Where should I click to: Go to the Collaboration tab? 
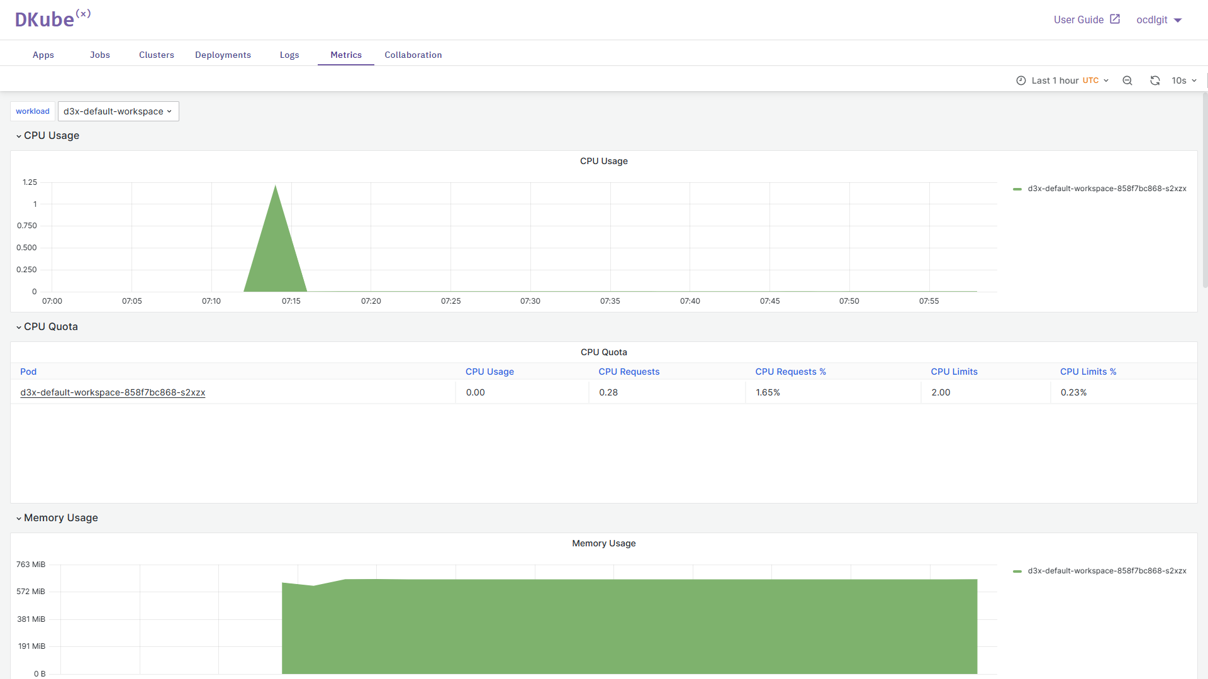tap(413, 55)
